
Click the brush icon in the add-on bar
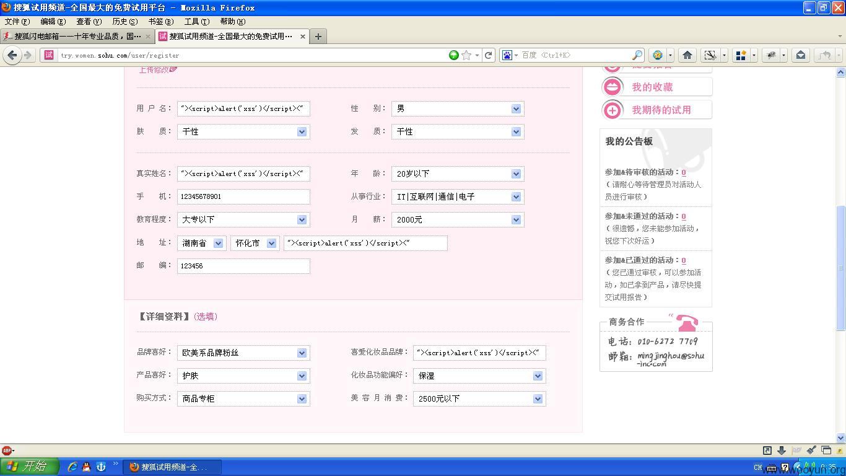811,451
